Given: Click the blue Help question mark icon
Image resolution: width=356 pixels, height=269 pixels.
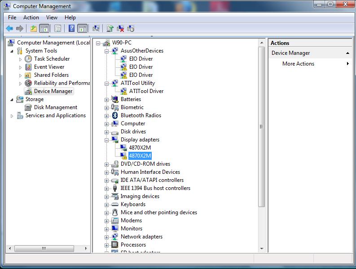Looking at the screenshot, I should (71, 29).
